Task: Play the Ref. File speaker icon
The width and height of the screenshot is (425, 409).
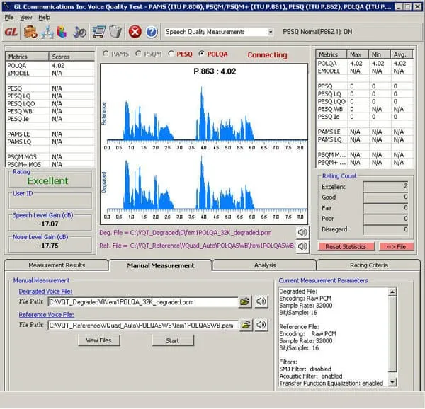Action: pyautogui.click(x=302, y=246)
